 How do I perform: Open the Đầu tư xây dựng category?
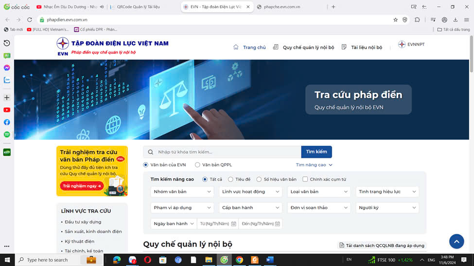pos(83,222)
